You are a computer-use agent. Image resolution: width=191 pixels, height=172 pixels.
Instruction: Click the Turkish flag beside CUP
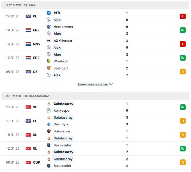(28, 162)
